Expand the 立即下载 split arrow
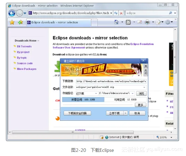 tap(126, 113)
